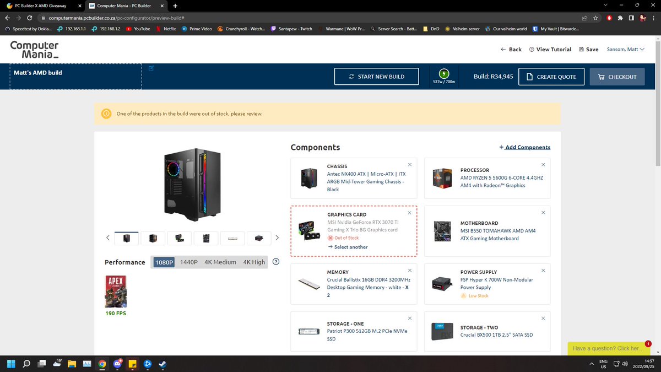Select the power supply thumbnail
The image size is (661, 372).
(259, 238)
